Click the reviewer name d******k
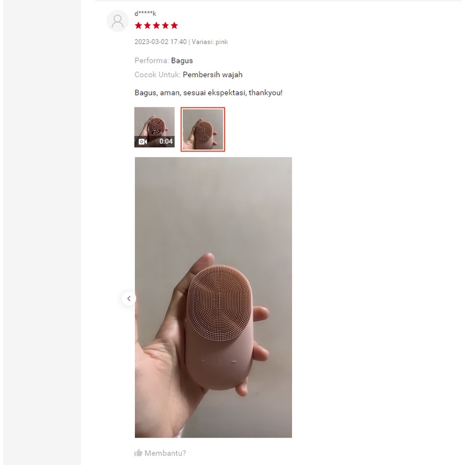This screenshot has height=465, width=465. [145, 13]
